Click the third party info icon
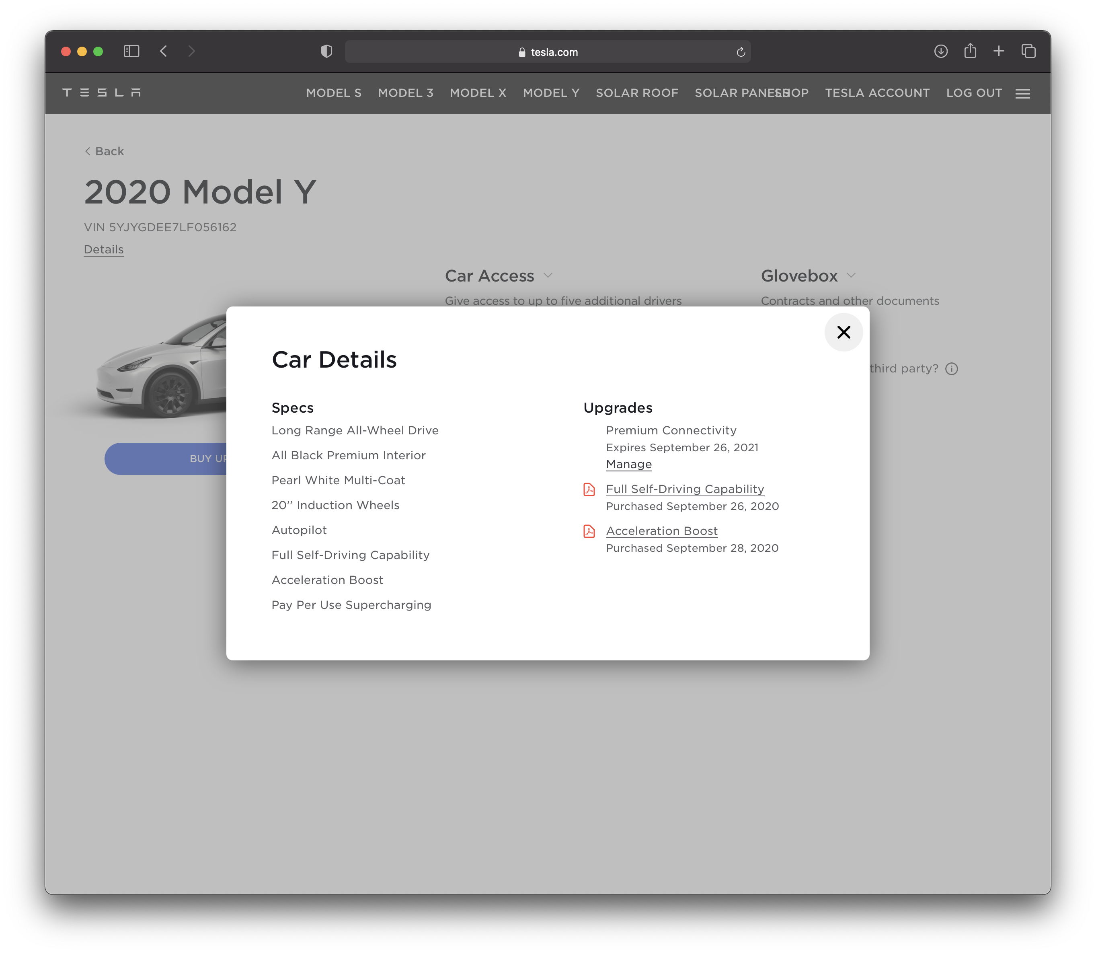Viewport: 1096px width, 954px height. (951, 369)
